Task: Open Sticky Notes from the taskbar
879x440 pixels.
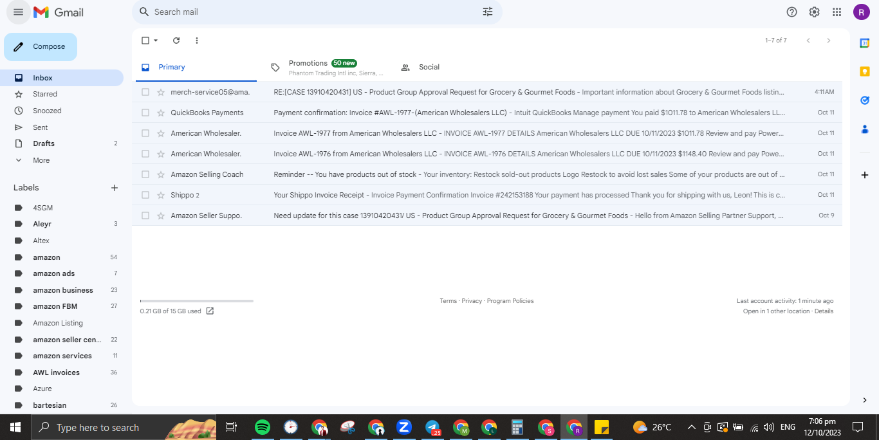Action: pyautogui.click(x=602, y=427)
